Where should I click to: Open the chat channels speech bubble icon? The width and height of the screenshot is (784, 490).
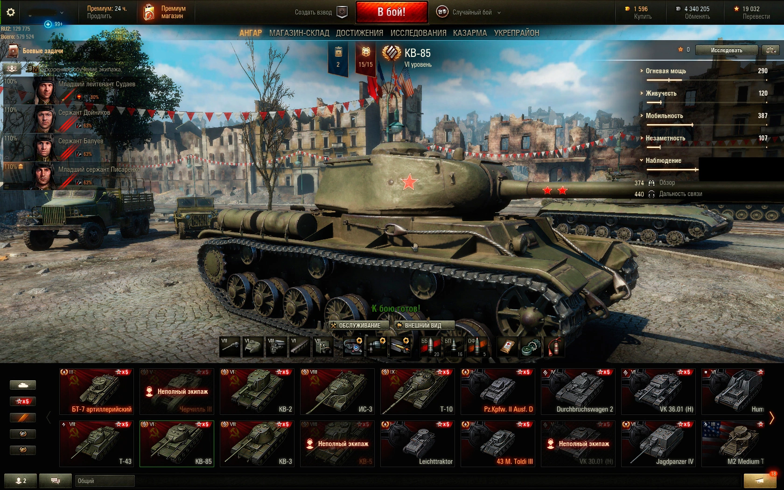(55, 481)
